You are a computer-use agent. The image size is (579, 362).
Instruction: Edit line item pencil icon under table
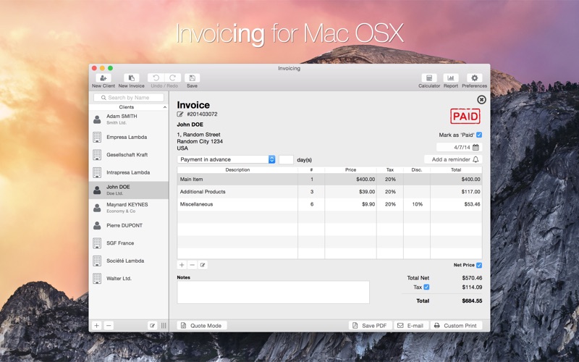click(x=203, y=265)
